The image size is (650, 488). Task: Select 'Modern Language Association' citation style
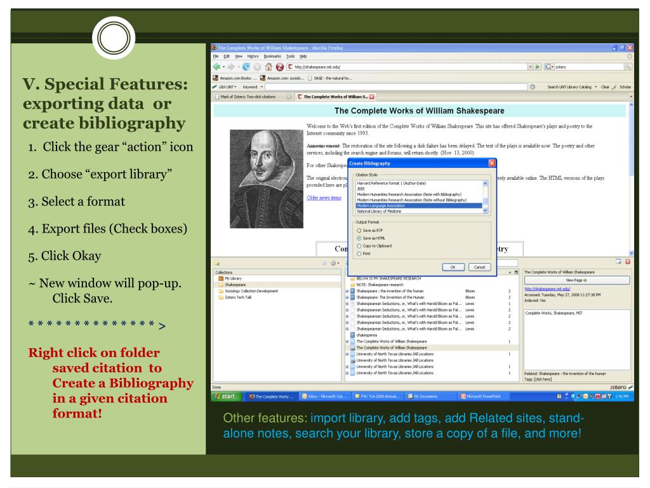click(419, 205)
